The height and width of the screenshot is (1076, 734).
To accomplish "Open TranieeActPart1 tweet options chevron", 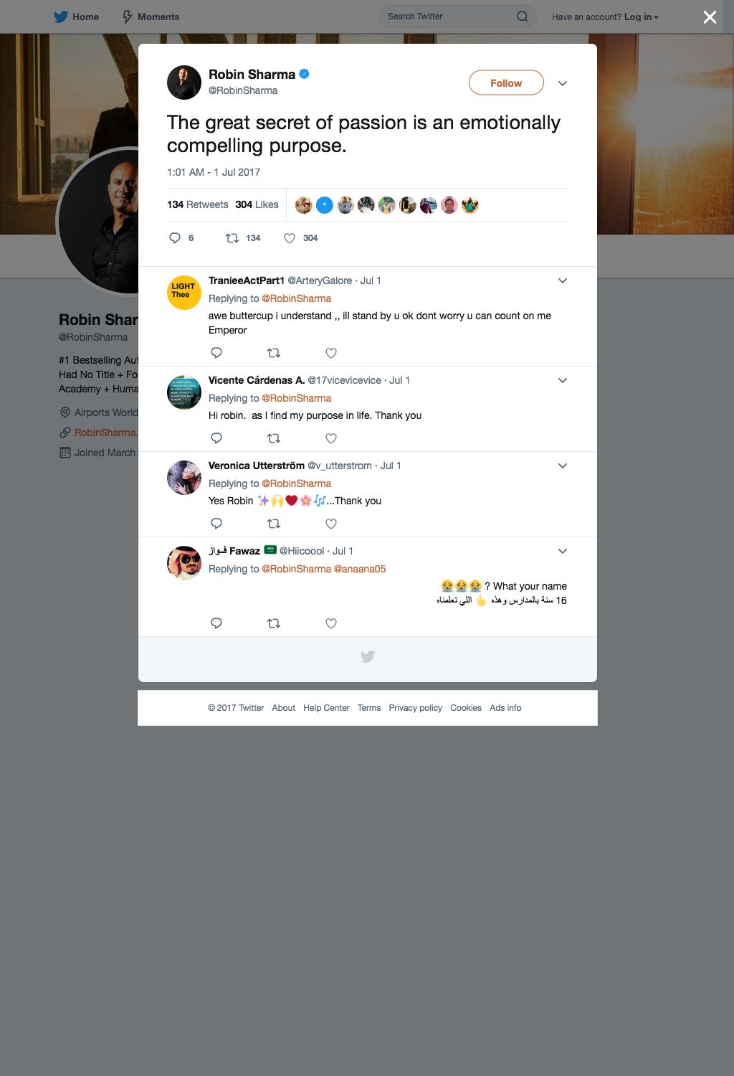I will [563, 280].
